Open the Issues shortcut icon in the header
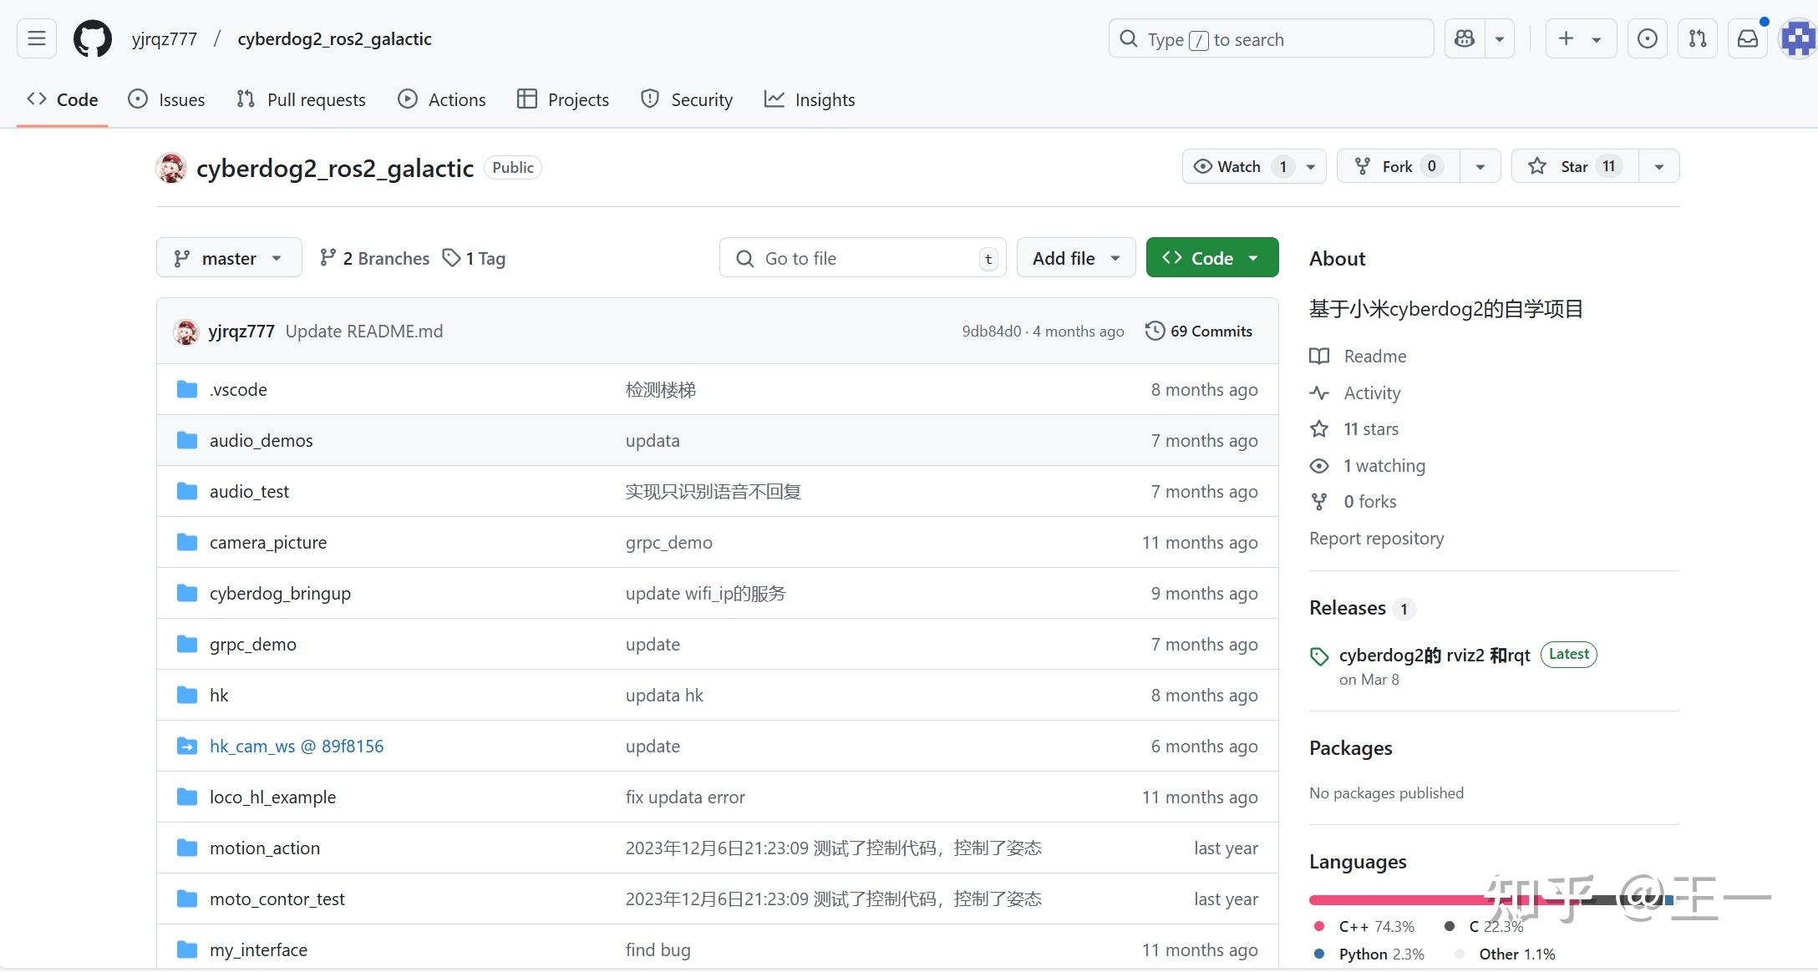Viewport: 1818px width, 972px height. [x=1647, y=38]
